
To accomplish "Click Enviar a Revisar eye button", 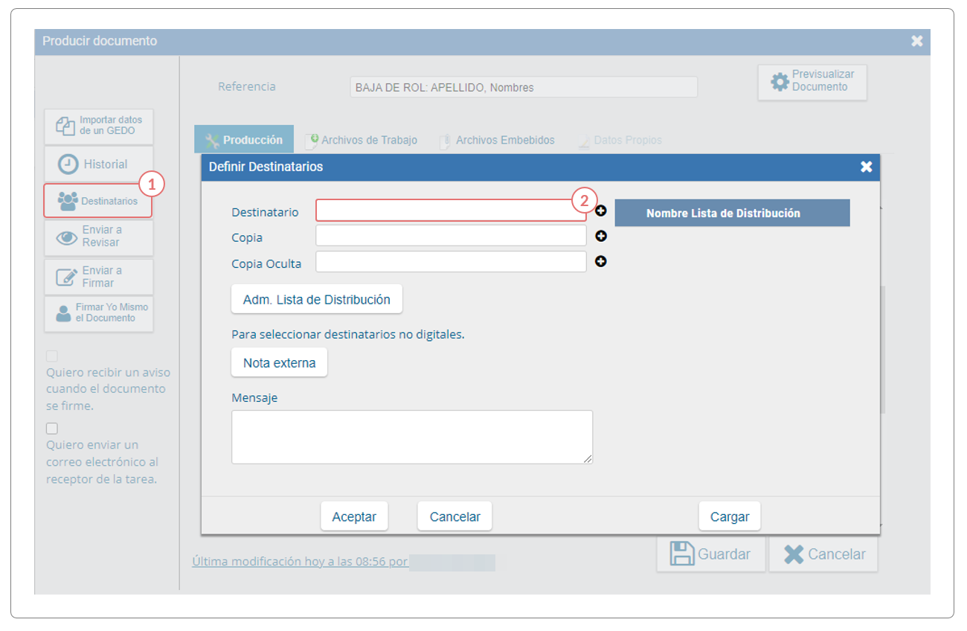I will pyautogui.click(x=99, y=237).
